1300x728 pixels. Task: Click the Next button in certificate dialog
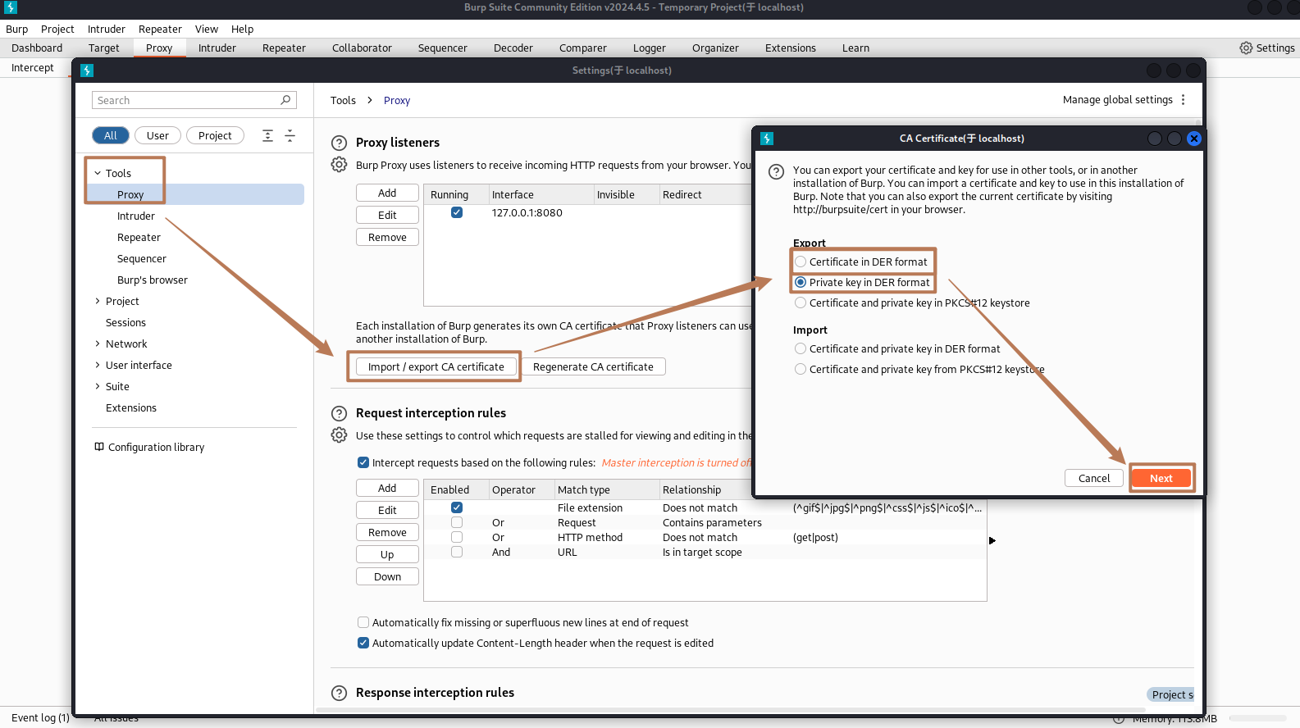tap(1161, 478)
